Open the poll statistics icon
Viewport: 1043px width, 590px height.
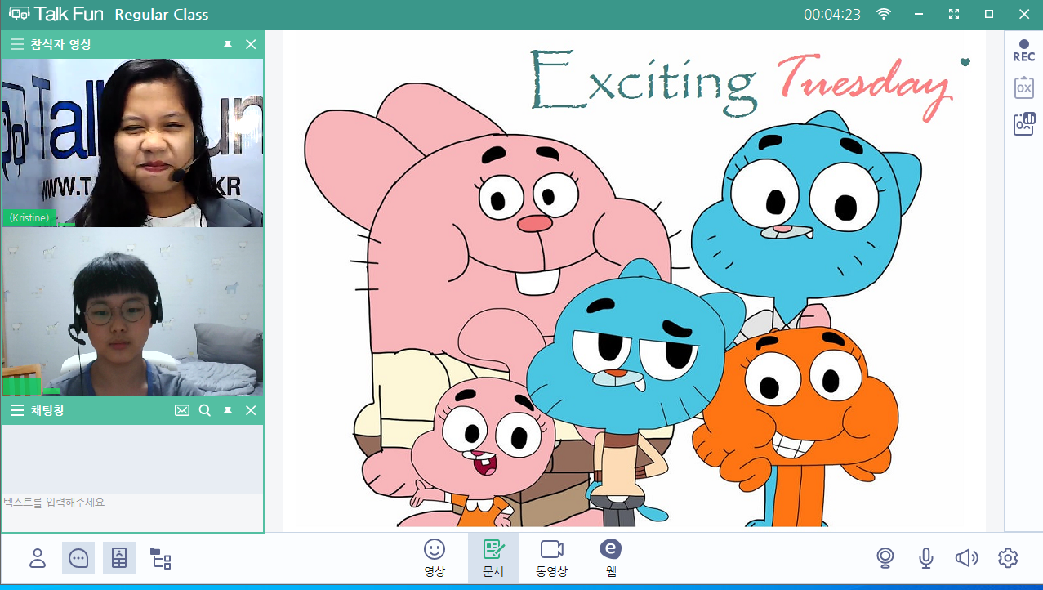pyautogui.click(x=1023, y=123)
